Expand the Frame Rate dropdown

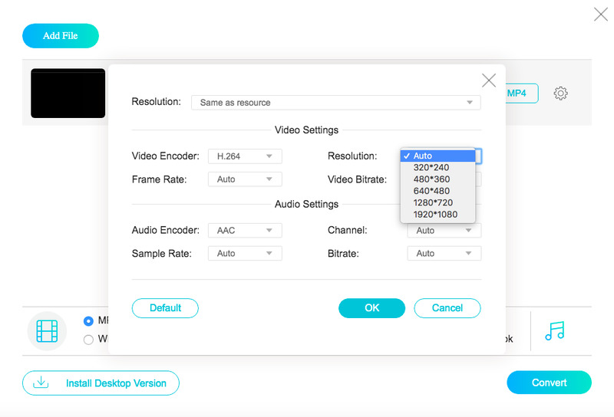click(x=245, y=179)
